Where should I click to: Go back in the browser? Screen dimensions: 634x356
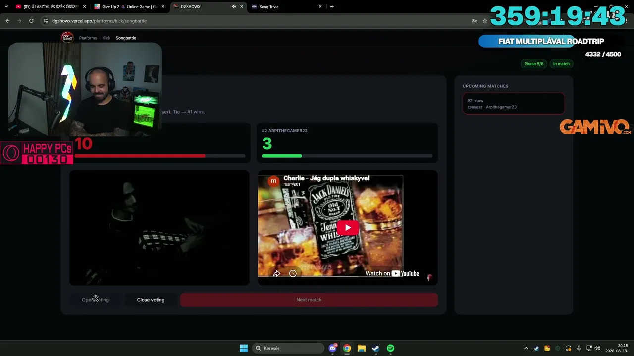[x=7, y=21]
